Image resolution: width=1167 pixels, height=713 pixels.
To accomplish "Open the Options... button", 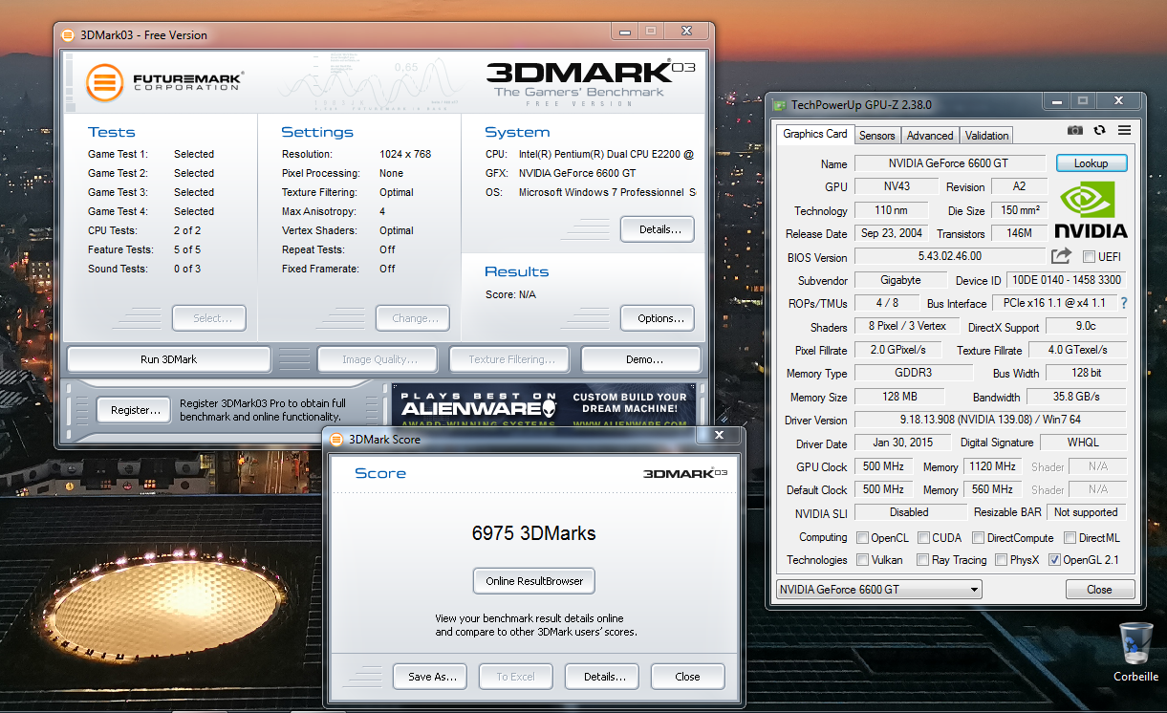I will 658,318.
